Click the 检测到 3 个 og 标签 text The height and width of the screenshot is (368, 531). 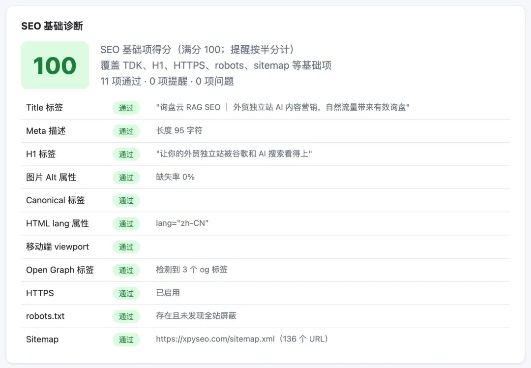[192, 270]
